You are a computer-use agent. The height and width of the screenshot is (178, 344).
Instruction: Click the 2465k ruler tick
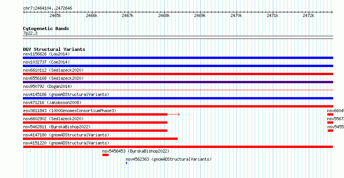pyautogui.click(x=55, y=15)
